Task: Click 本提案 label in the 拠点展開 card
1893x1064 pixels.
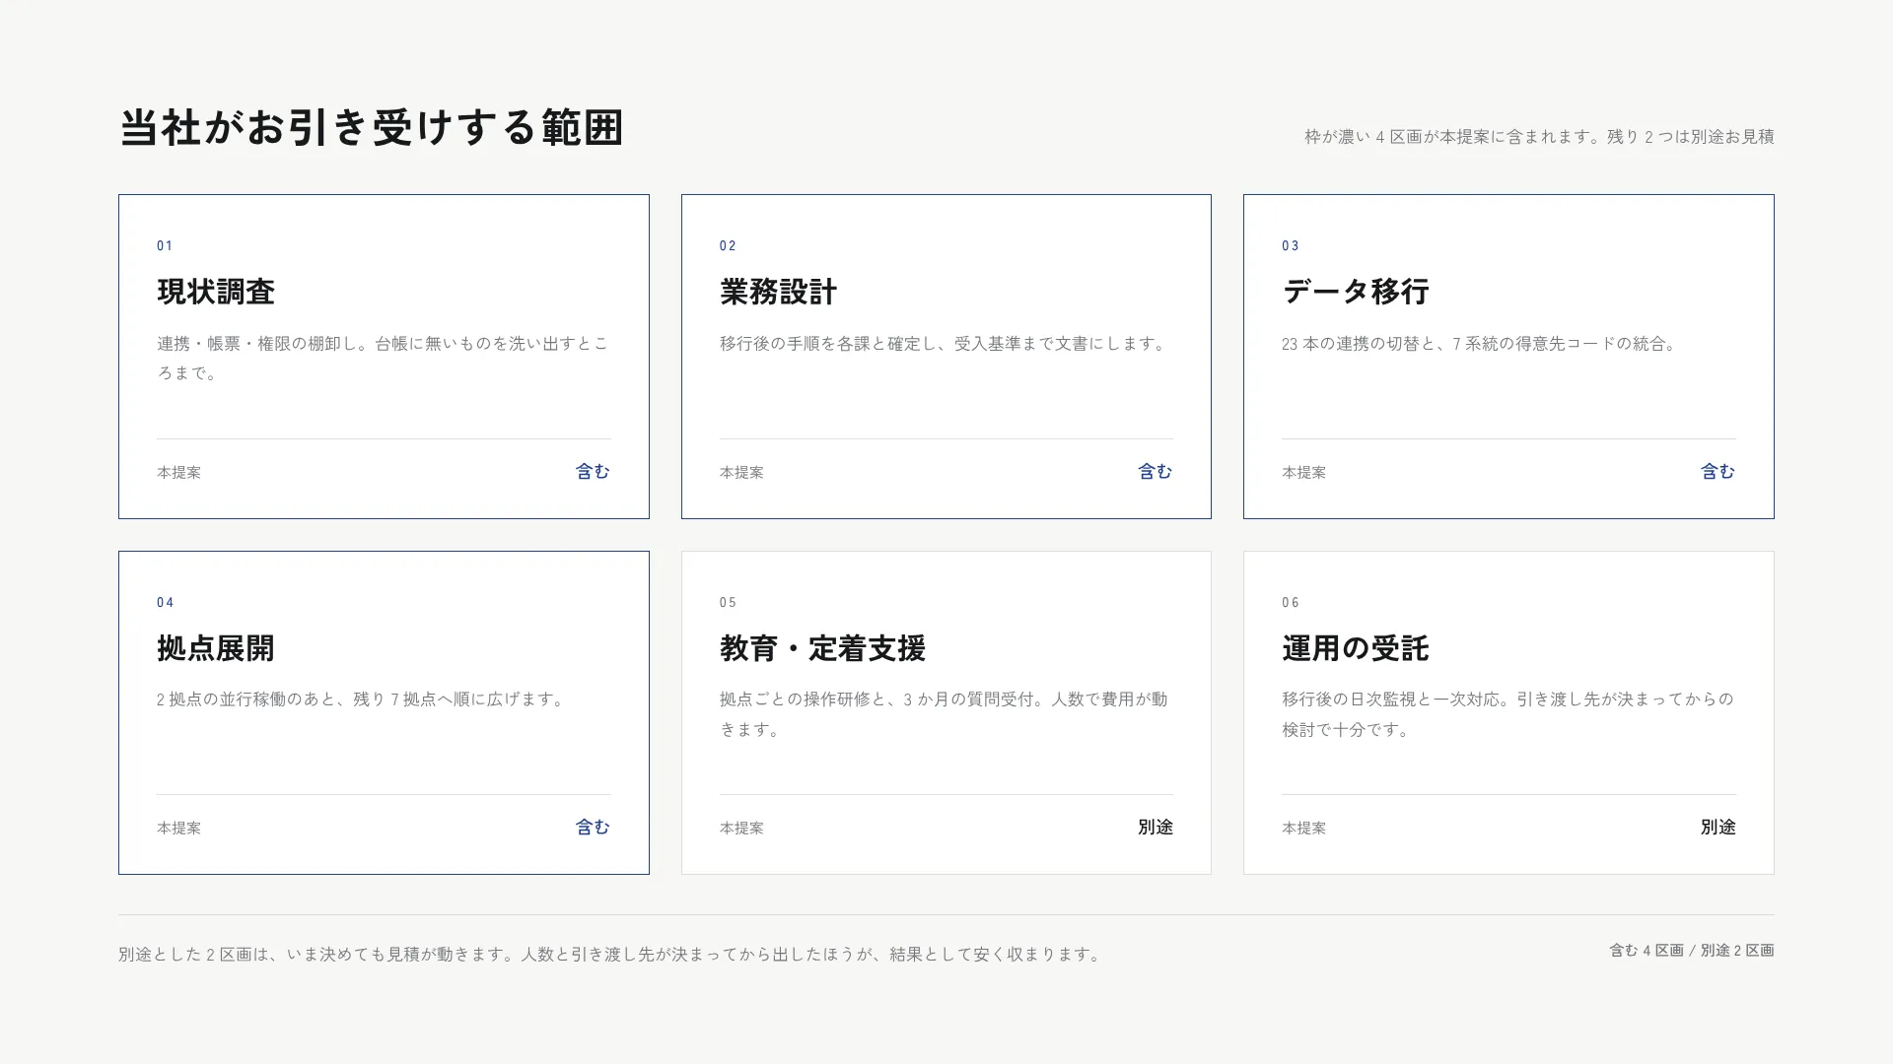Action: [178, 829]
